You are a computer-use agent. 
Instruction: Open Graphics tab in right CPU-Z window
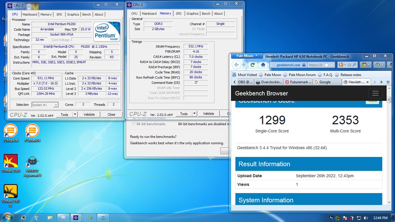point(192,14)
